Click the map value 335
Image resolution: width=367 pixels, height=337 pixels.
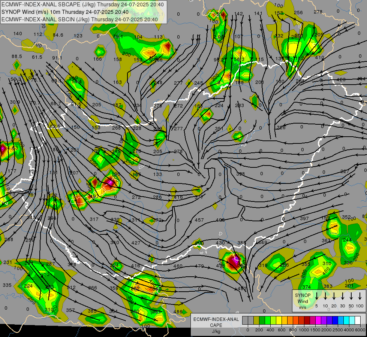[x=7, y=285]
